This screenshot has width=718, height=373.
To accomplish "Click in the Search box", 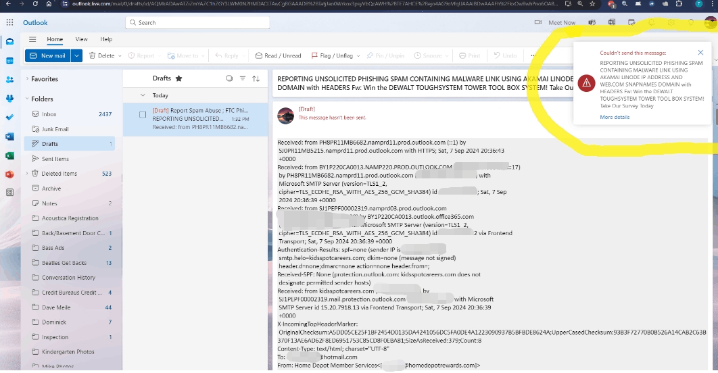I will point(197,22).
